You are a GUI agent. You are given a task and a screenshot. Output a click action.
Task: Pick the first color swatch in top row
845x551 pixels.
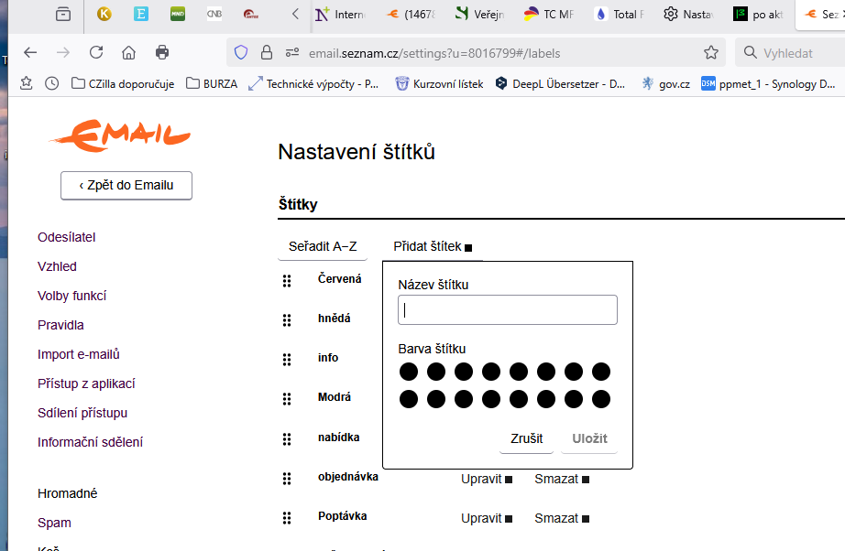point(409,372)
